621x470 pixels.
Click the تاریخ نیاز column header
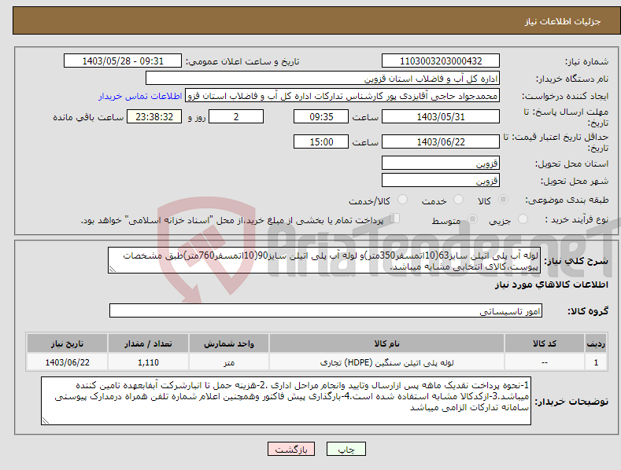point(68,343)
